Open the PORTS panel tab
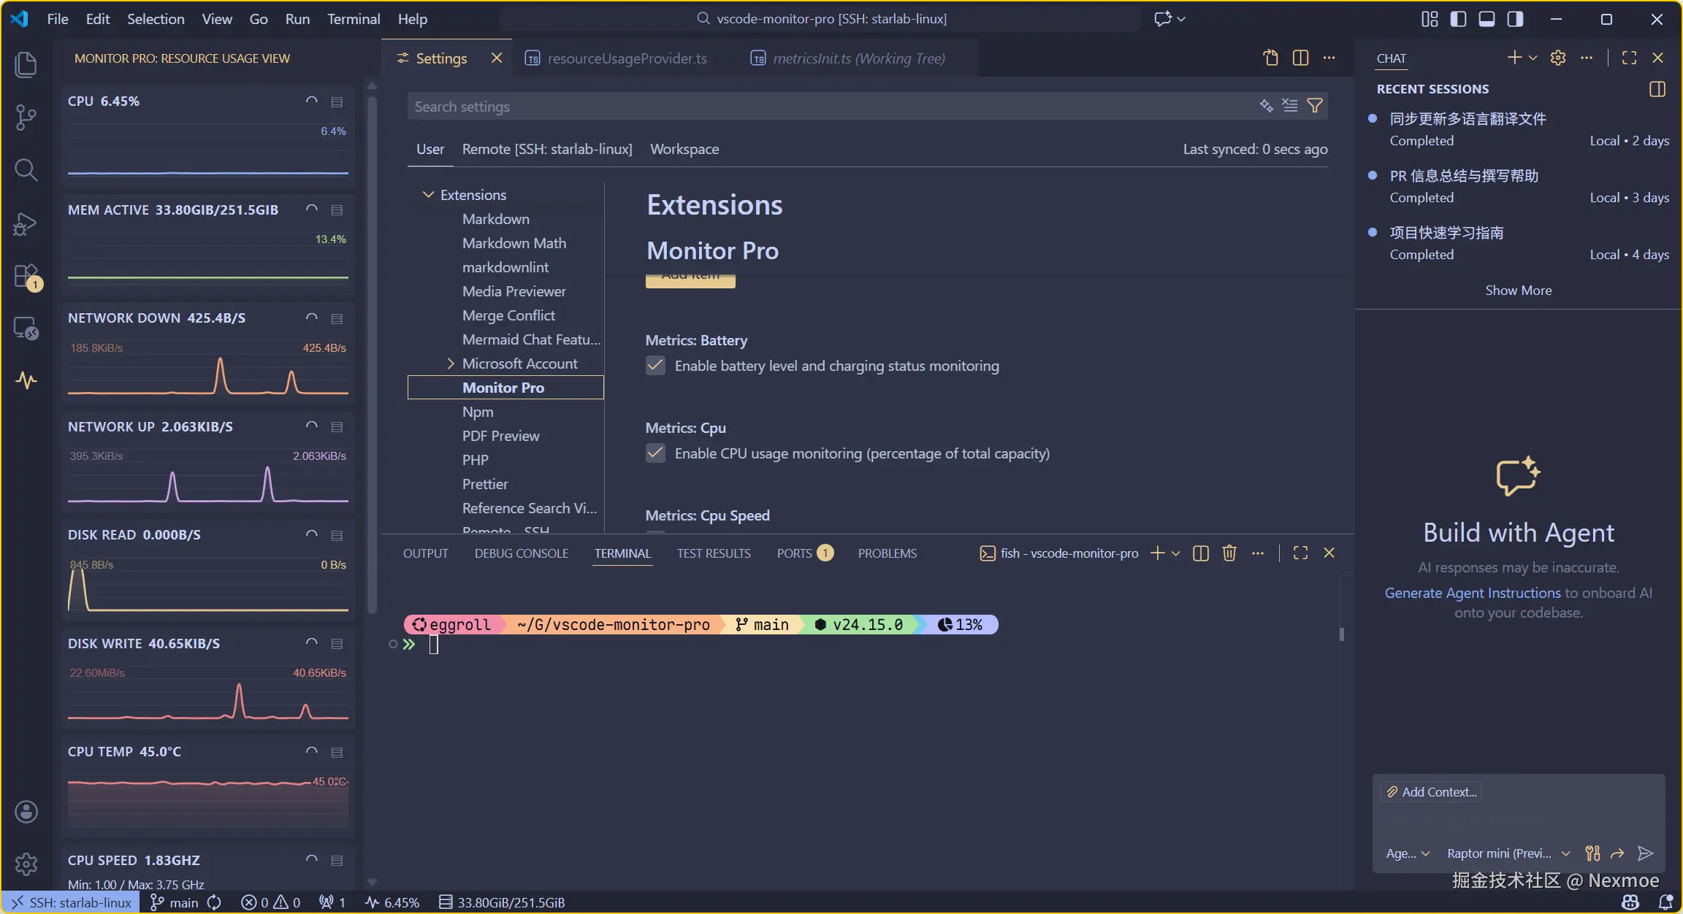The width and height of the screenshot is (1683, 914). coord(804,553)
